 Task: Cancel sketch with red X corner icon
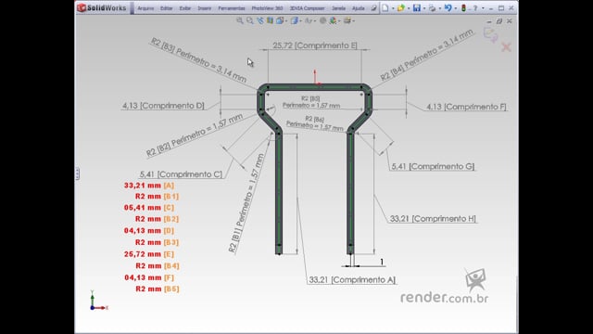[506, 47]
